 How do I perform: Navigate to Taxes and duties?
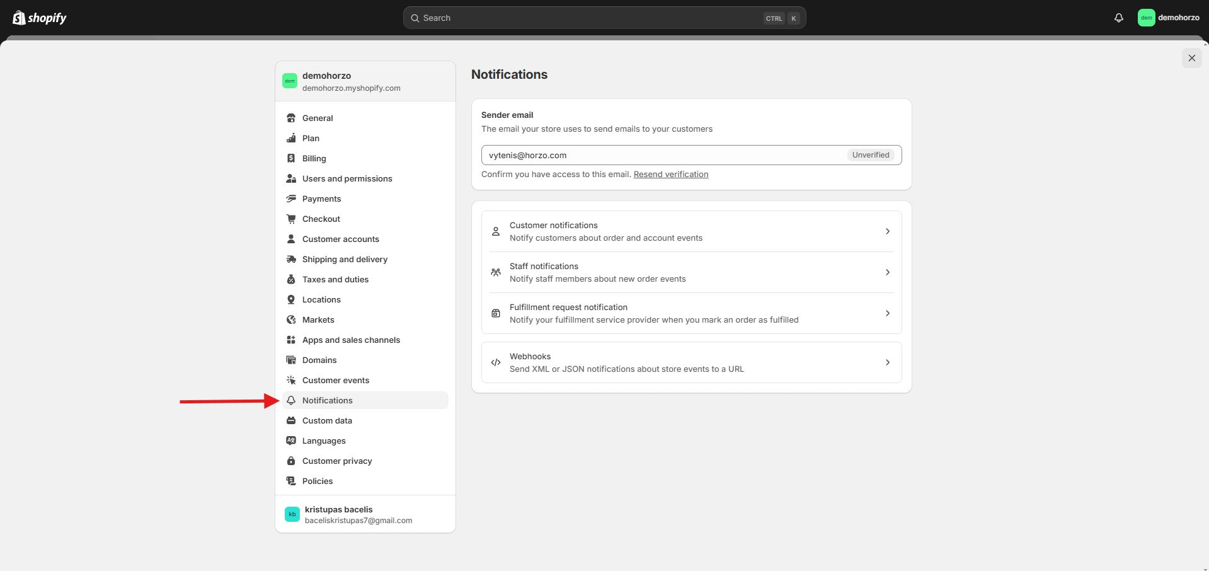[x=335, y=279]
